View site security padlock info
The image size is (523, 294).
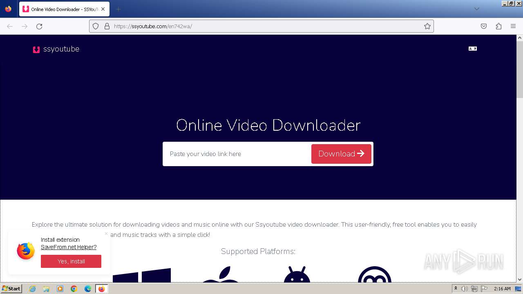pyautogui.click(x=107, y=26)
